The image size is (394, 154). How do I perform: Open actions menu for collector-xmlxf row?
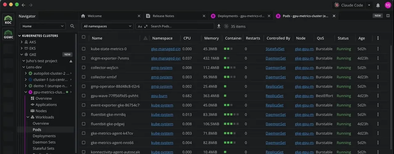coord(378,77)
